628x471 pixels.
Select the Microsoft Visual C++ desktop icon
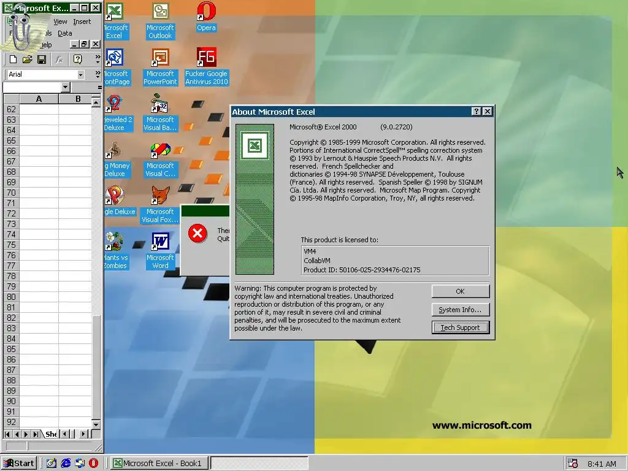pos(160,159)
